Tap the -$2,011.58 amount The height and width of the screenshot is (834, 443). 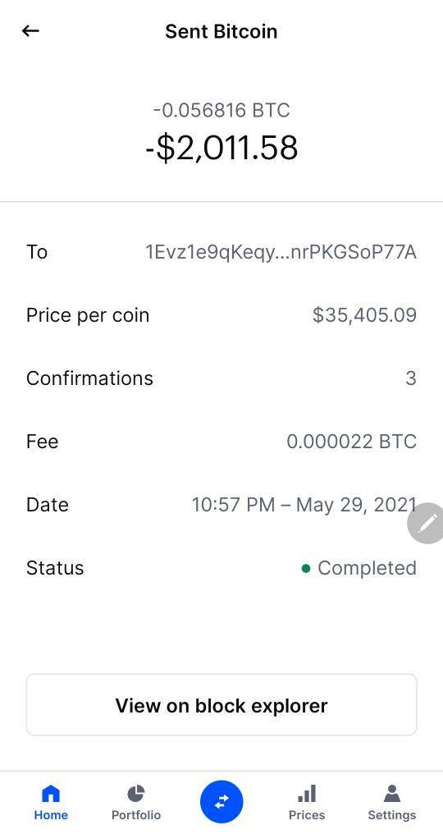[221, 148]
